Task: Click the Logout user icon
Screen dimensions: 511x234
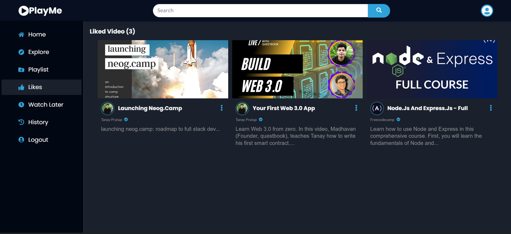Action: click(x=21, y=140)
